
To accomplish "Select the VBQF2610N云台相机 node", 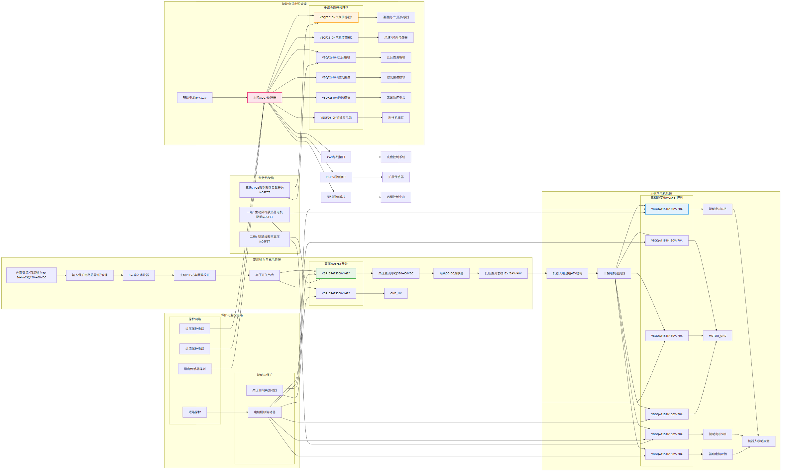I will pyautogui.click(x=336, y=57).
